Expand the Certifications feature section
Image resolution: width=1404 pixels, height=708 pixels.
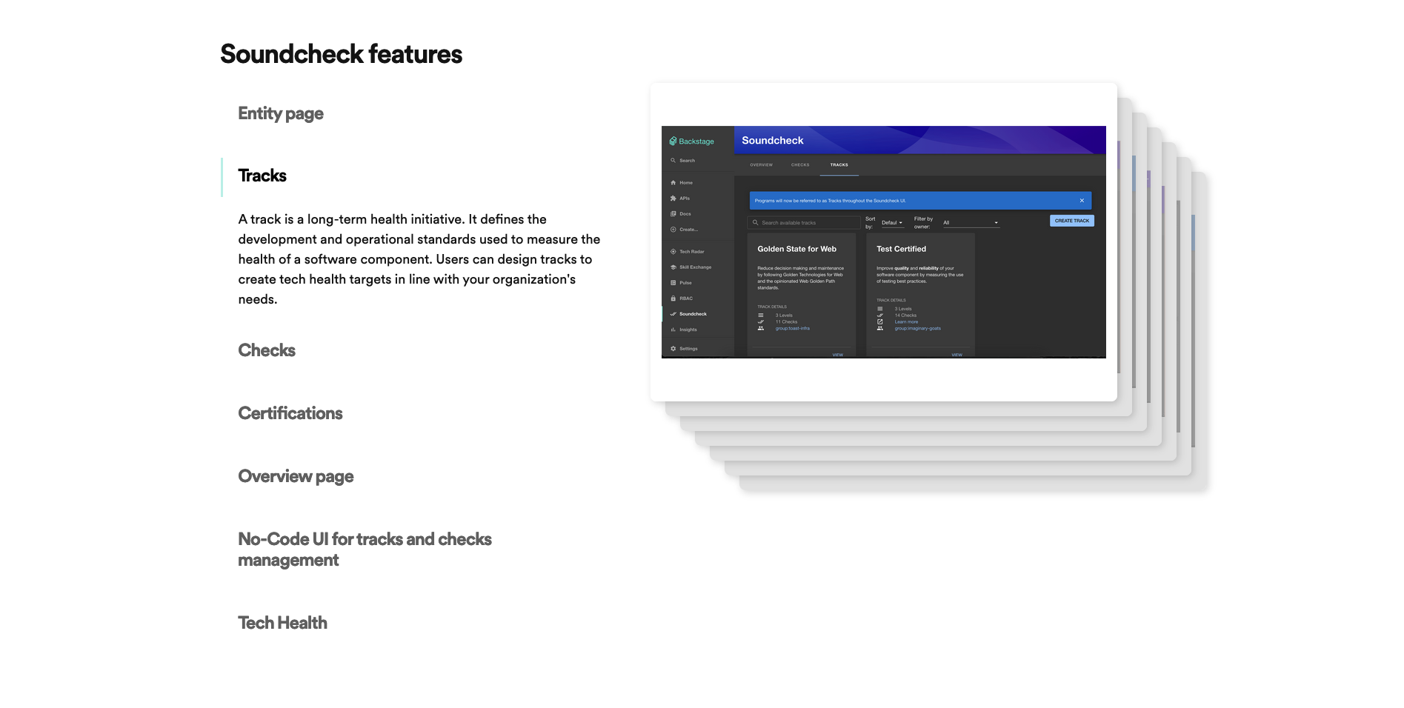(x=290, y=413)
